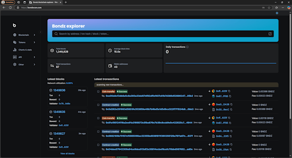Click the Daily transactions info icon

pos(187,47)
